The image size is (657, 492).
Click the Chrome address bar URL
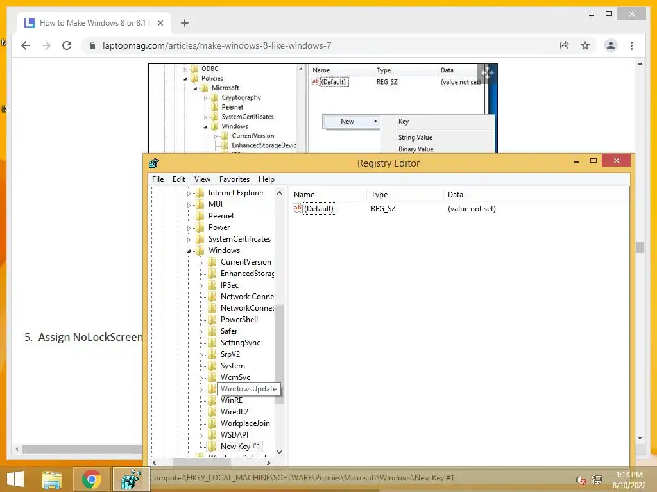point(217,45)
